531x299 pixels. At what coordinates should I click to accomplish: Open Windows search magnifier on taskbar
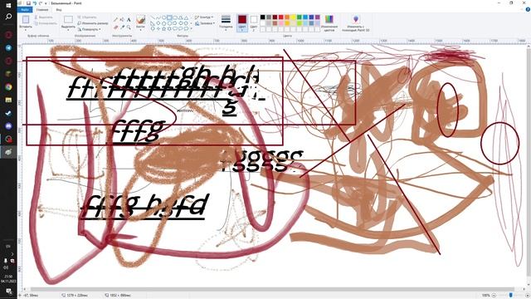8,17
